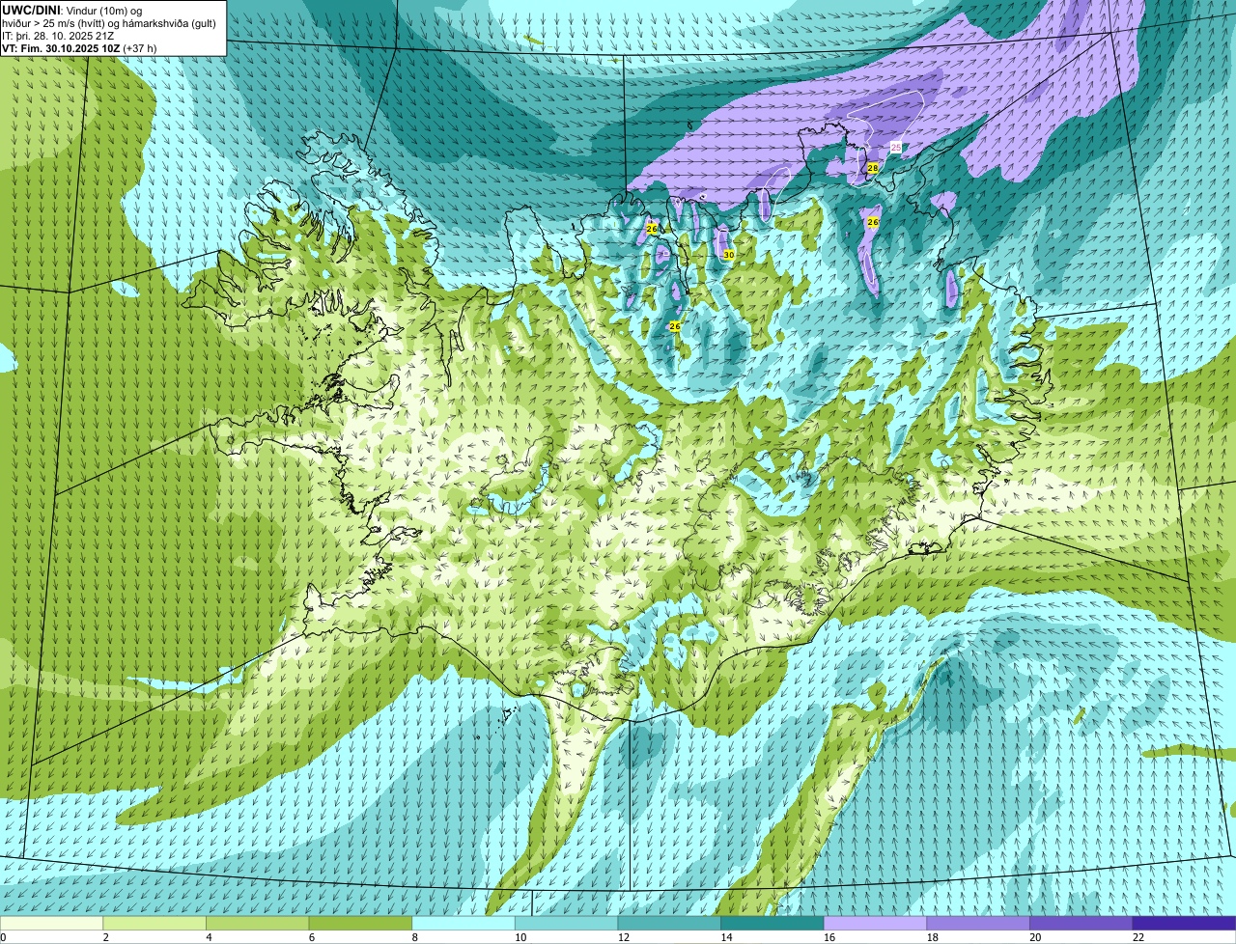This screenshot has width=1236, height=944.
Task: Click the "8" value on the legend scale
Action: (x=414, y=937)
